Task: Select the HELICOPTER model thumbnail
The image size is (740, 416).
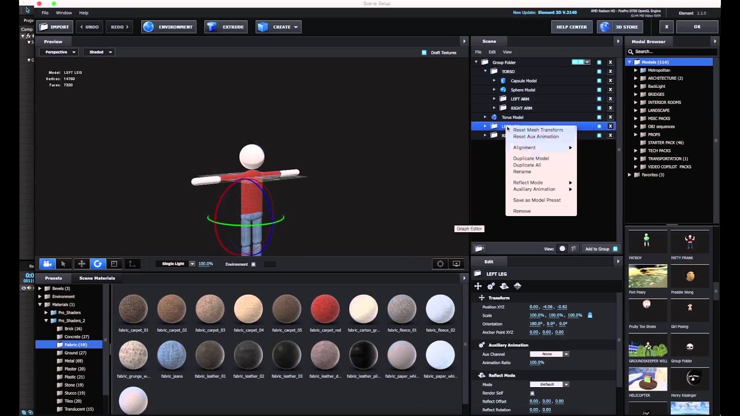Action: click(x=647, y=380)
